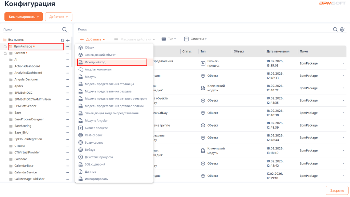Open the three-dot menu for BpmPackage

pyautogui.click(x=68, y=47)
